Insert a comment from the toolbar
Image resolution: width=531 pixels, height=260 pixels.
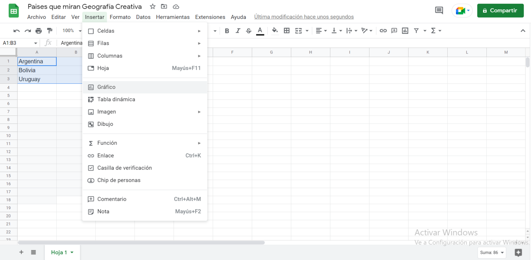[394, 30]
